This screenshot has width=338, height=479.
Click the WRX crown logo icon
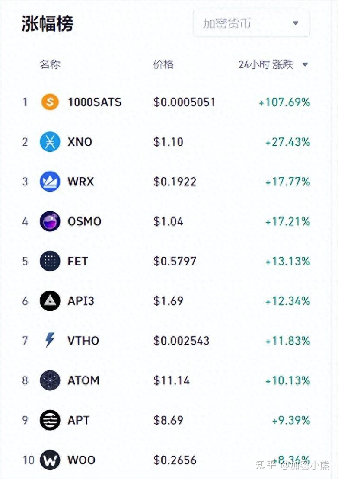(50, 182)
